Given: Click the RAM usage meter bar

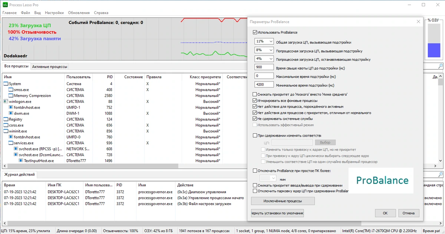Looking at the screenshot, I should pyautogui.click(x=434, y=40).
